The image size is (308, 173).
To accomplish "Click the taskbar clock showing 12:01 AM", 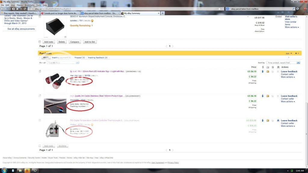I will coord(300,171).
